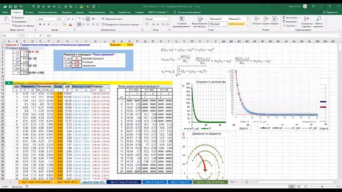
Task: Open Format as Table (Форматировать как таблицу)
Action: tap(199, 22)
